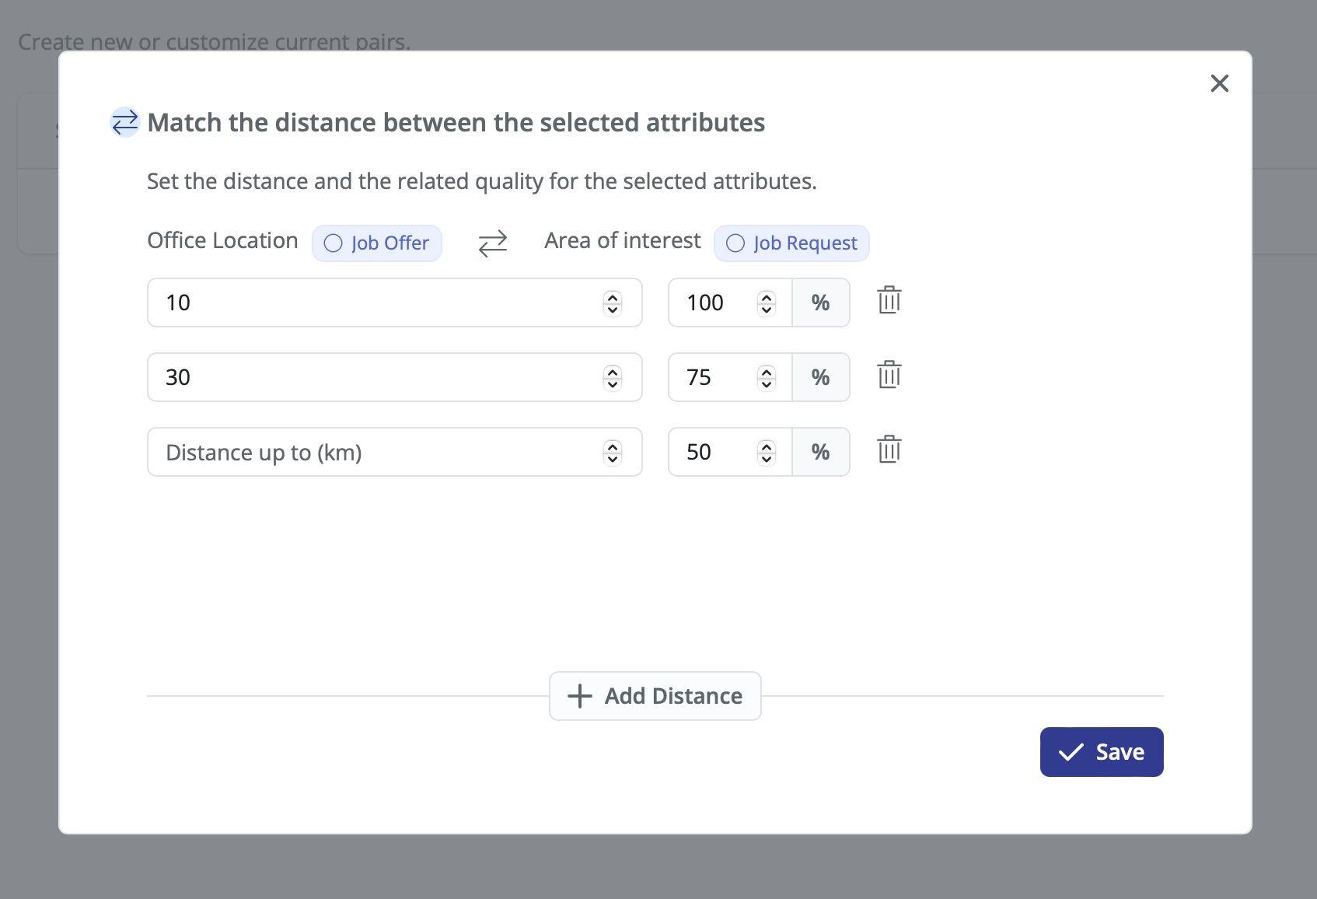This screenshot has height=899, width=1317.
Task: Save the distance settings
Action: (x=1101, y=752)
